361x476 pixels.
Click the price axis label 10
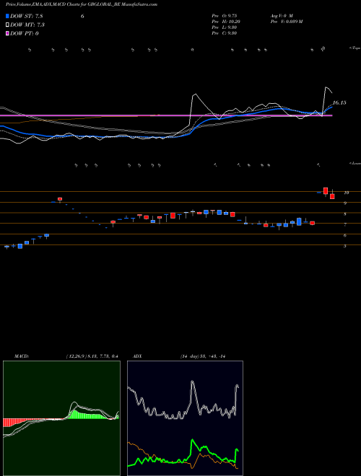click(x=346, y=193)
